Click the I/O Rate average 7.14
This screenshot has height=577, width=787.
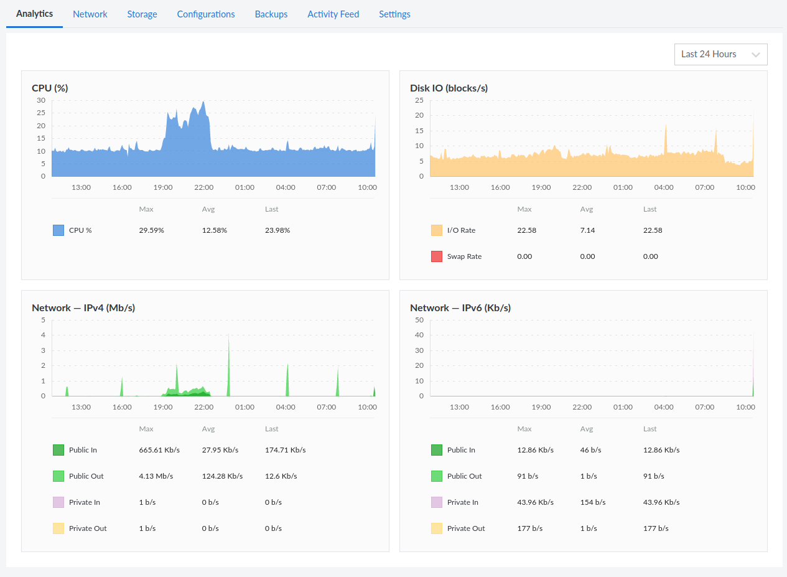pyautogui.click(x=587, y=230)
